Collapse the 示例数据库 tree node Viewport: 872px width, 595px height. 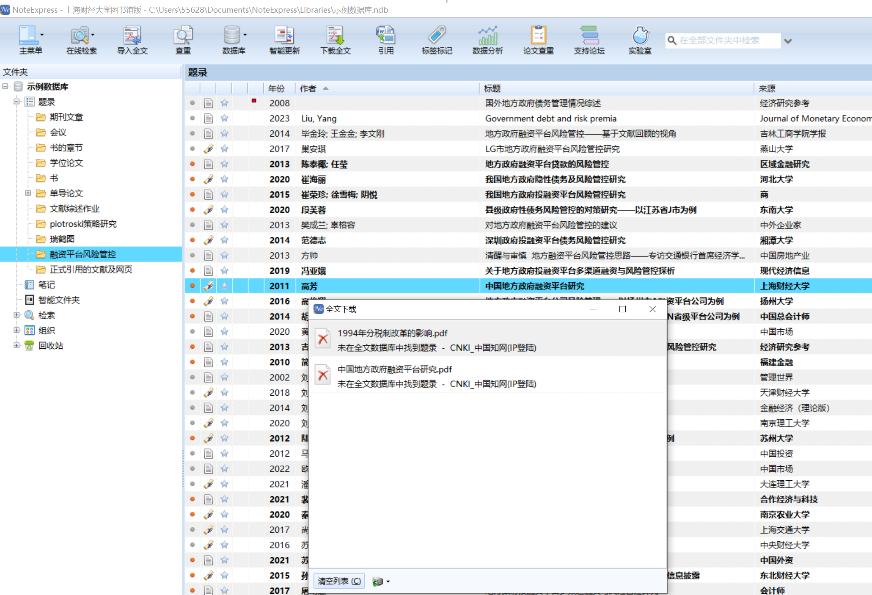5,86
